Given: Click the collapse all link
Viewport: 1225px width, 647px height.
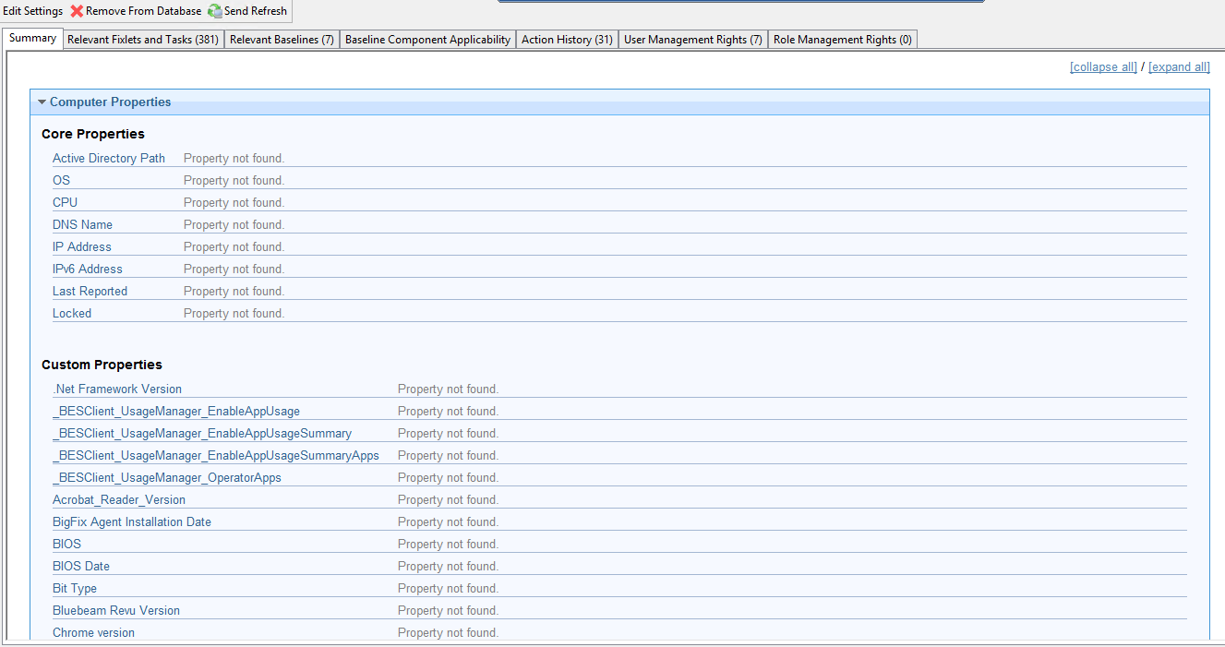Looking at the screenshot, I should point(1103,67).
